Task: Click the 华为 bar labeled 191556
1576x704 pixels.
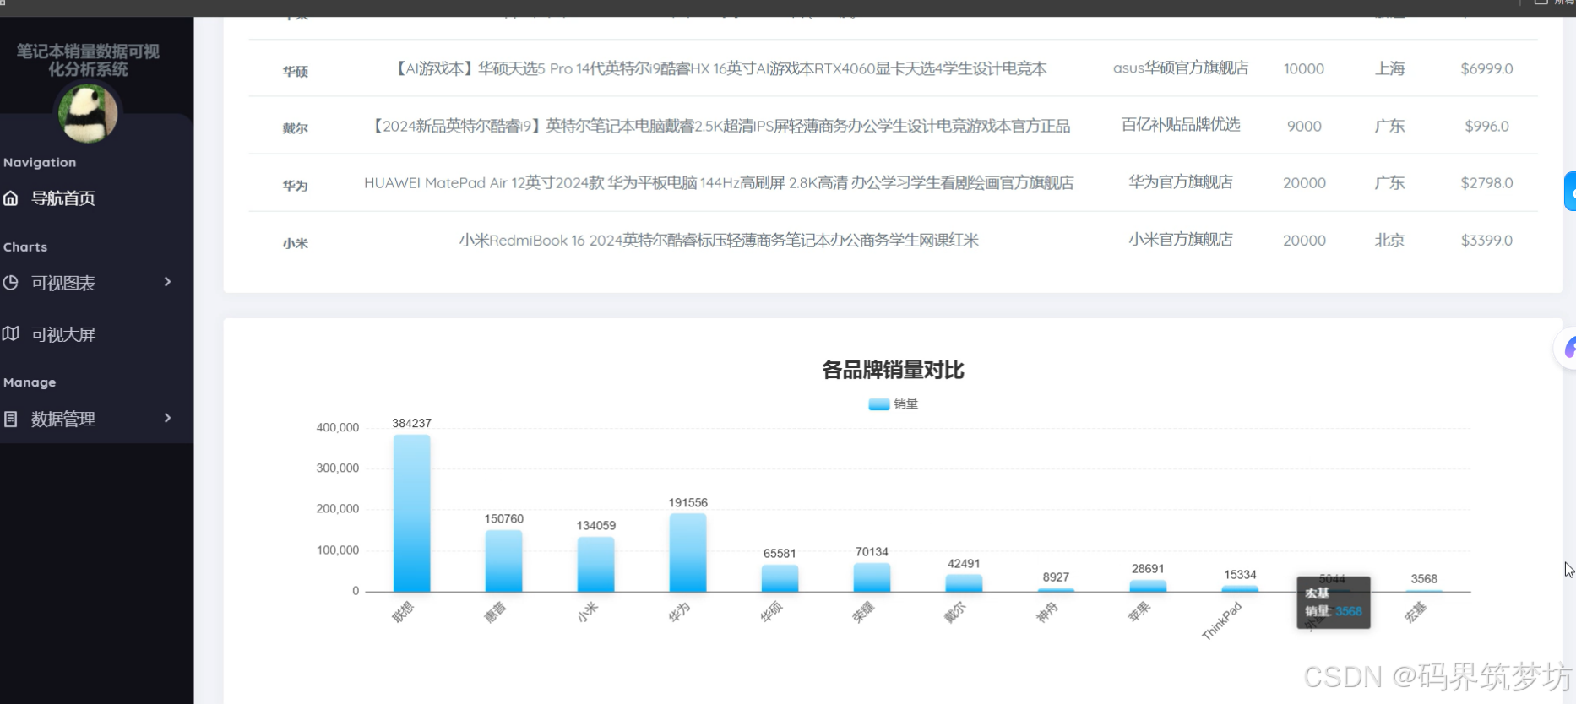Action: (x=687, y=553)
